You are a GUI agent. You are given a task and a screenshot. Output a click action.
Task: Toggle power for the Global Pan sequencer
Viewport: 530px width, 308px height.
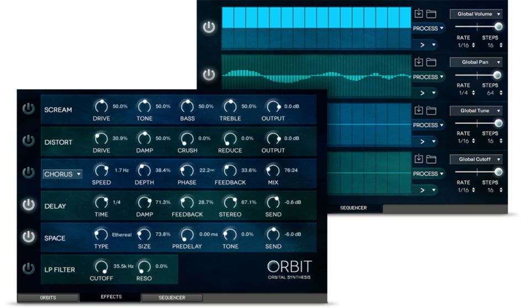click(209, 74)
